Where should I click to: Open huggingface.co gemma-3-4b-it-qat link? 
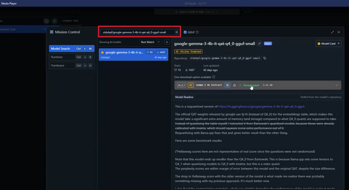click(x=261, y=106)
